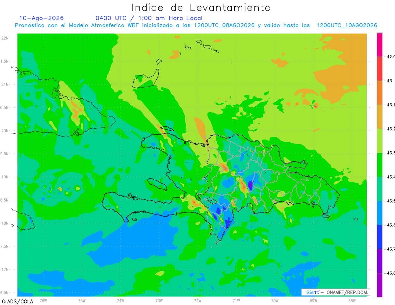Viewport: 395px width, 305px height.
Task: Click the -43 value on the color scale
Action: click(x=388, y=81)
